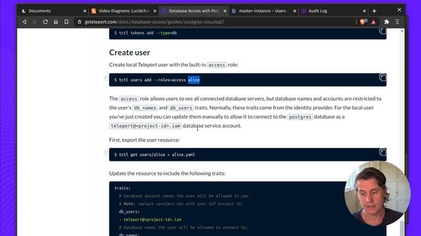Viewport: 421px width, 236px height.
Task: Close the Documents tab
Action: [x=85, y=11]
